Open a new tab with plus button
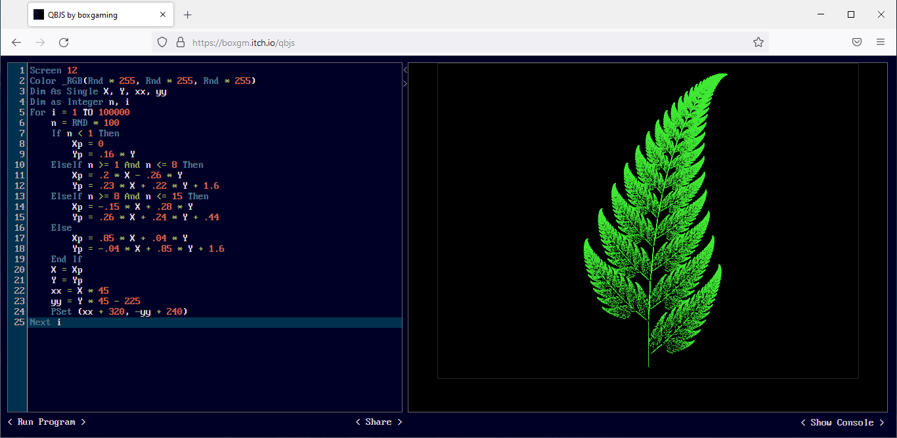Viewport: 897px width, 438px height. click(187, 14)
